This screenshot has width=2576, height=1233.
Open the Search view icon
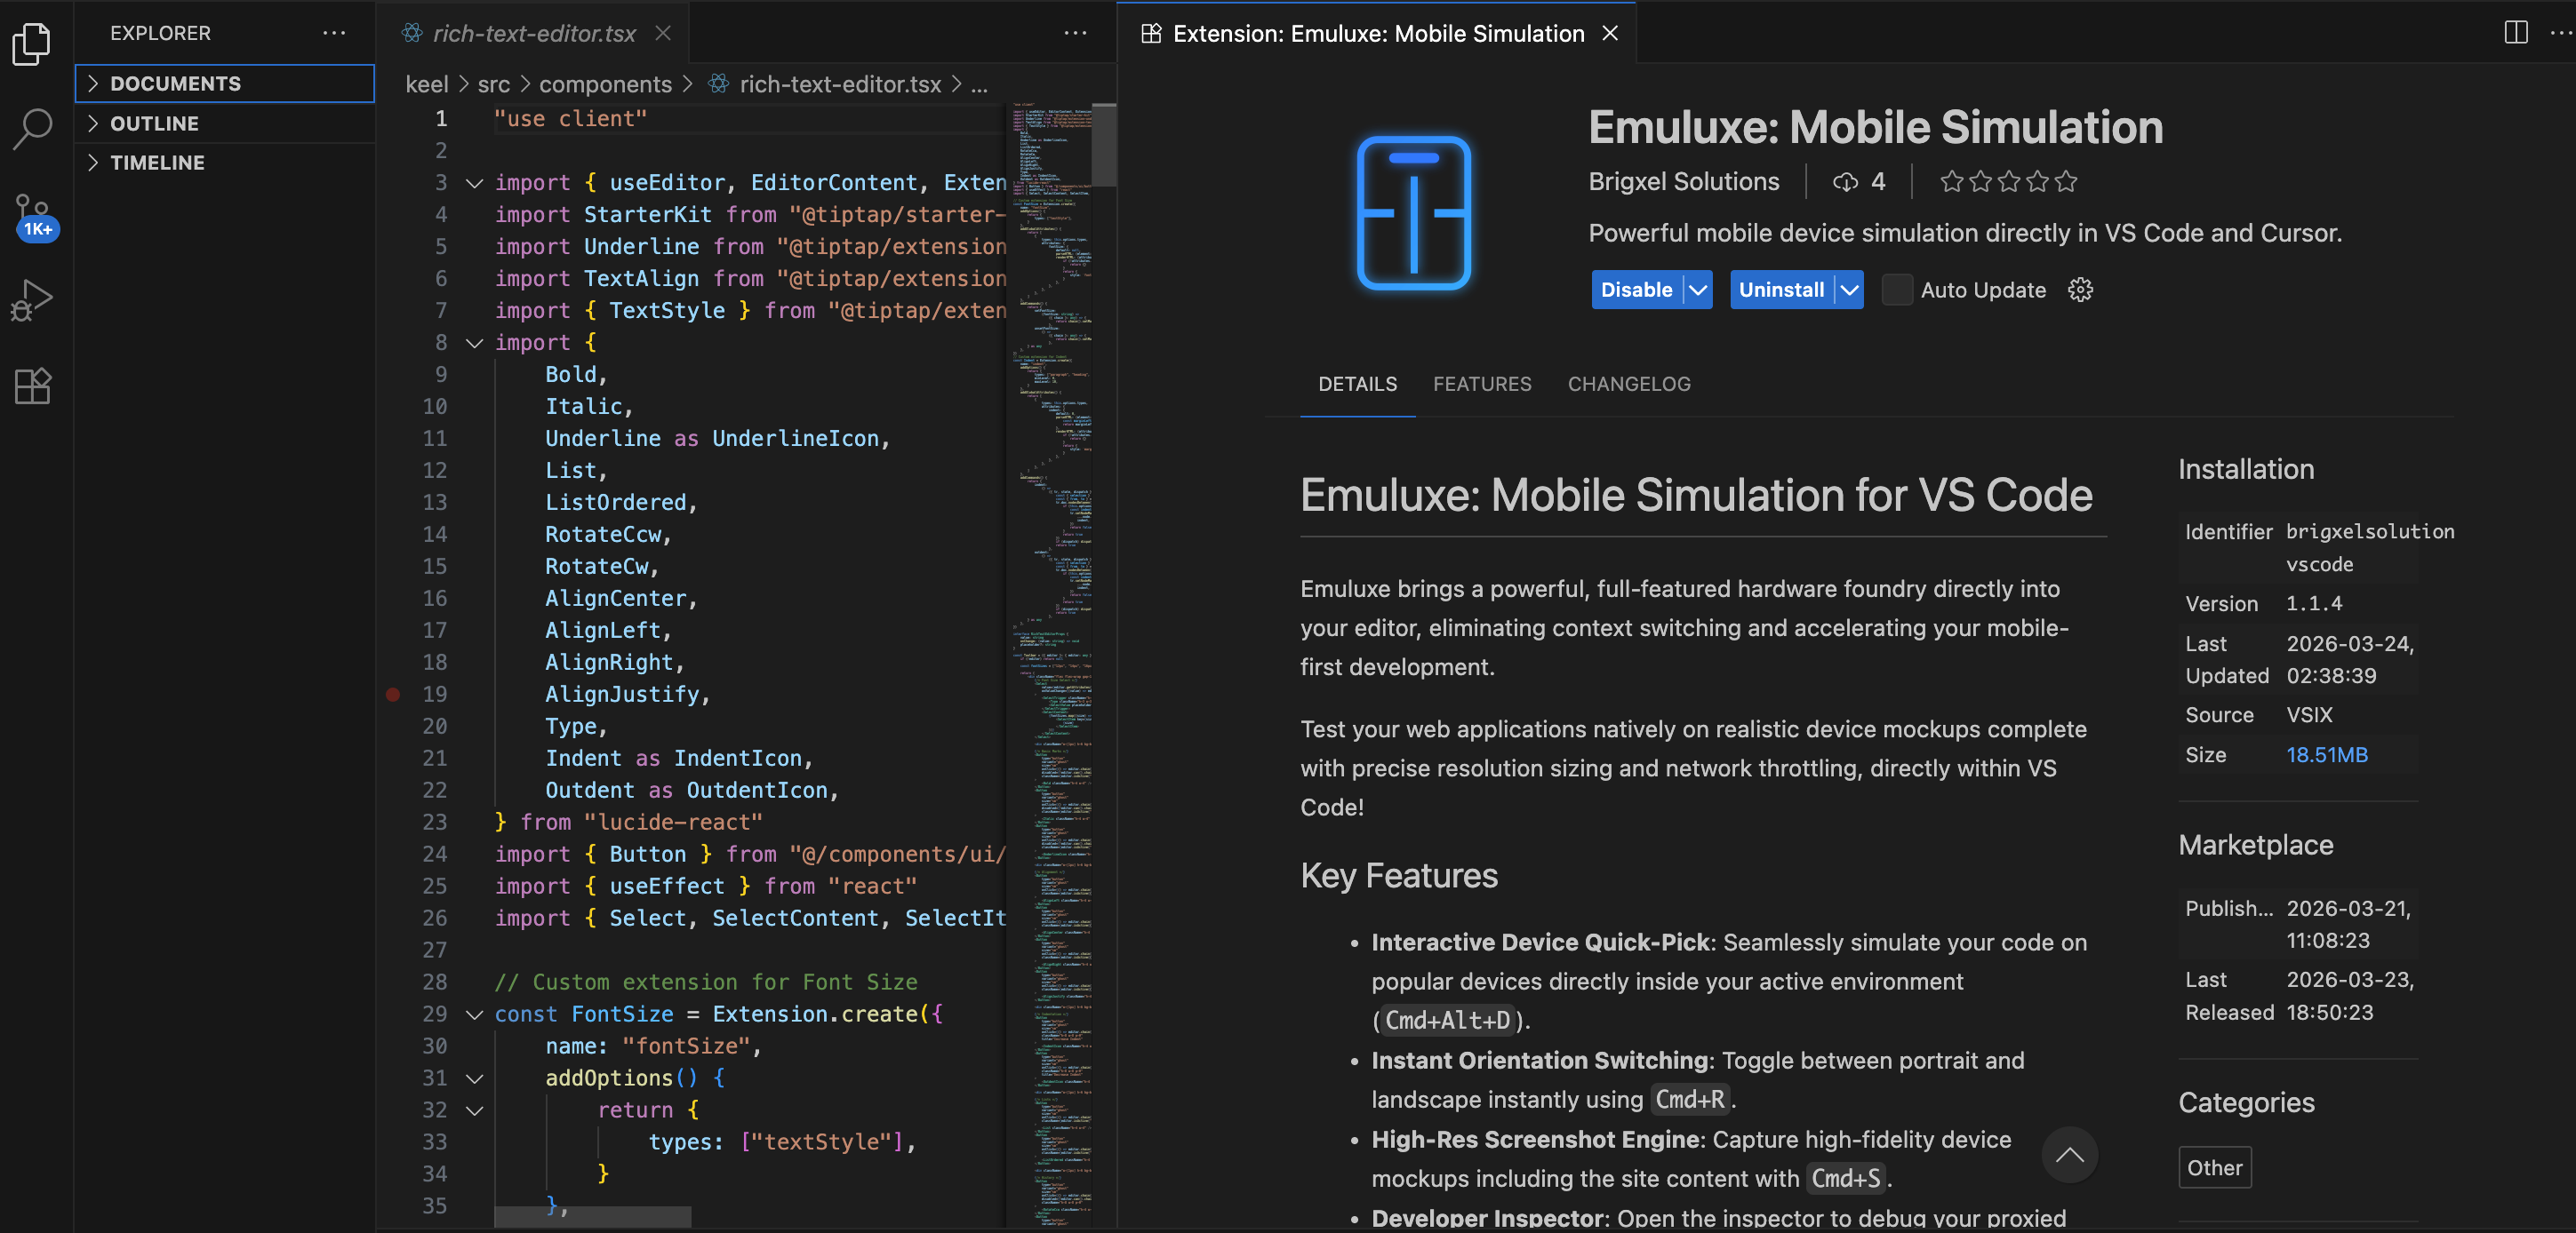point(32,129)
